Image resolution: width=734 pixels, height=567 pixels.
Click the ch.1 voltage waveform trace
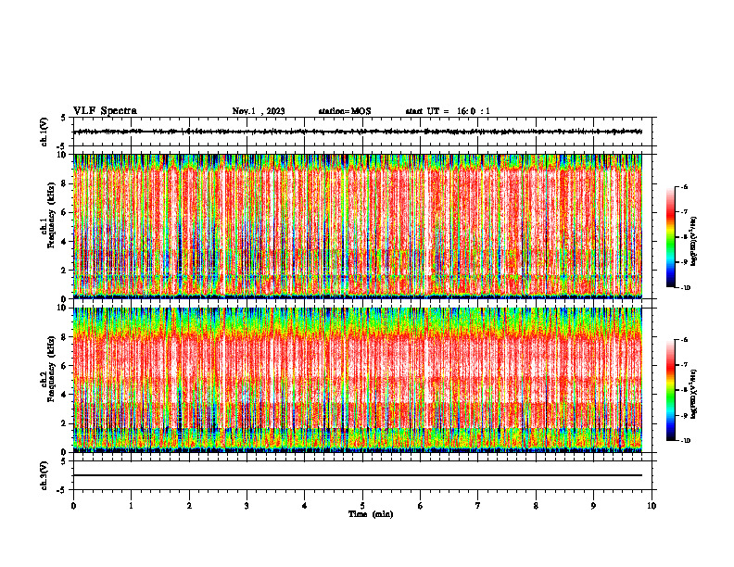point(358,132)
